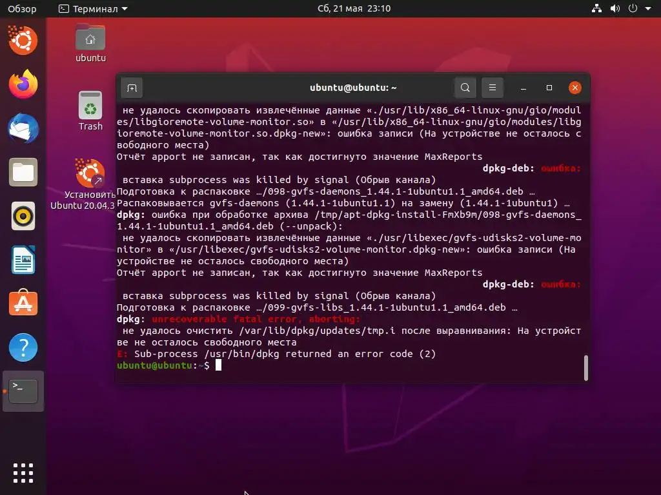Show applications grid at dock bottom
Image resolution: width=661 pixels, height=495 pixels.
23,473
